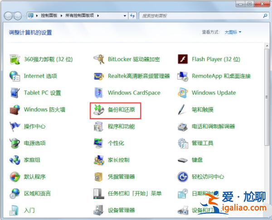Open the 凭据管理器 safe icon
272x220 pixels.
(98, 177)
